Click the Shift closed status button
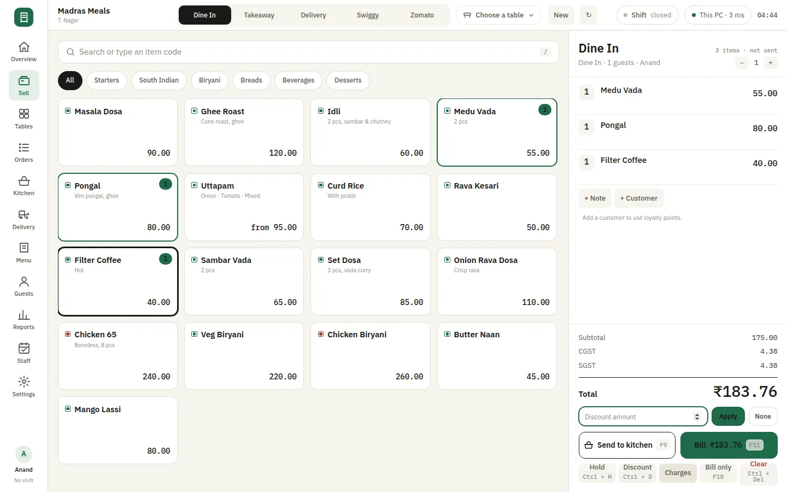 click(648, 15)
